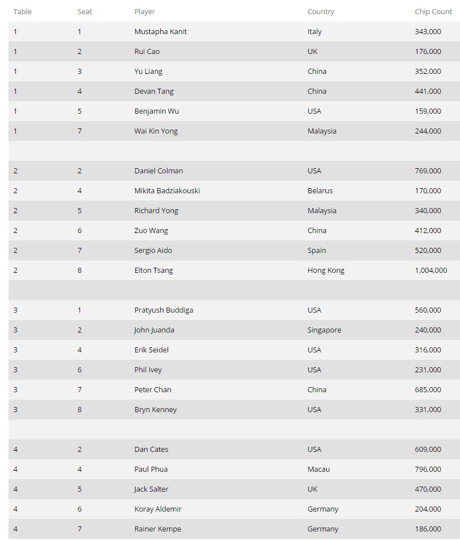Select the 1,004,000 chip count
The height and width of the screenshot is (540, 460).
tap(430, 270)
